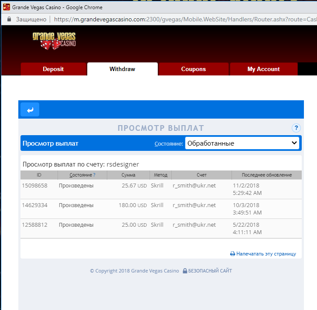Open the Coupons tab
Image resolution: width=317 pixels, height=310 pixels.
pos(194,69)
